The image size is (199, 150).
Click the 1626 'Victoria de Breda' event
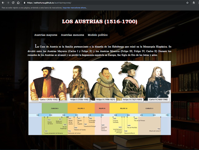click(x=116, y=120)
